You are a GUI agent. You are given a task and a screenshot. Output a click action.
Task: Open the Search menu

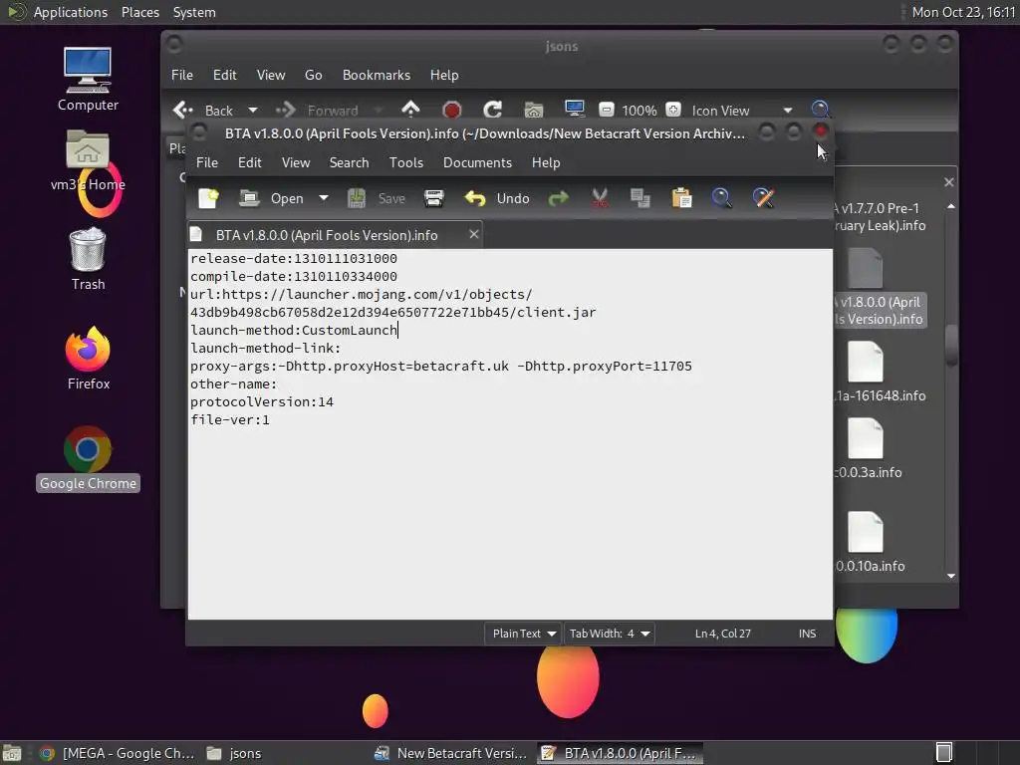click(x=349, y=162)
